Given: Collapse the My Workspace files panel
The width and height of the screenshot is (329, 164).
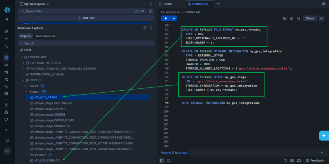Looking at the screenshot, I should tap(151, 4).
